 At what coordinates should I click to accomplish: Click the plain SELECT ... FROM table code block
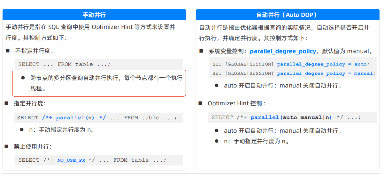pyautogui.click(x=64, y=64)
